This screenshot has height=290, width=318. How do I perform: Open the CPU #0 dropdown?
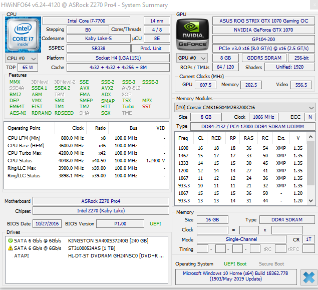click(22, 59)
